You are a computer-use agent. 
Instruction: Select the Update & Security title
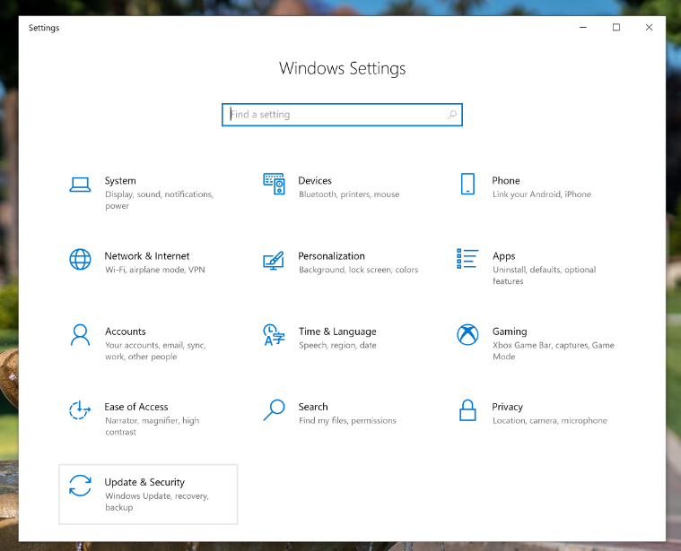[144, 483]
